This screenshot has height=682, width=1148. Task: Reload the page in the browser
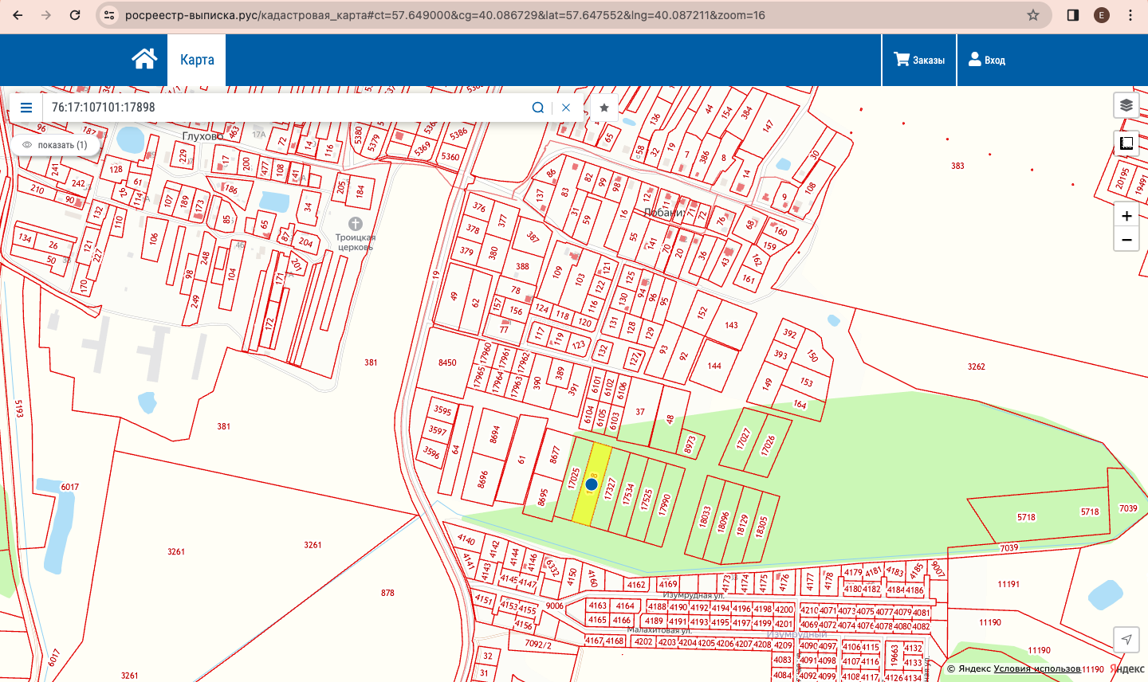75,15
